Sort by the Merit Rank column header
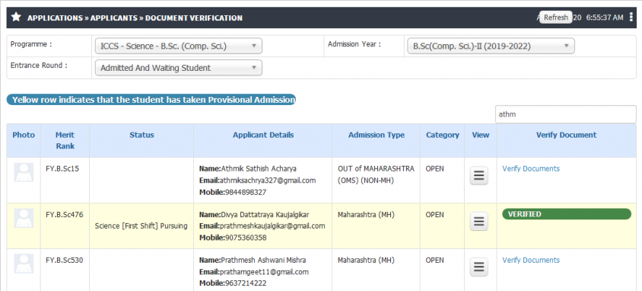The width and height of the screenshot is (642, 291). click(65, 140)
